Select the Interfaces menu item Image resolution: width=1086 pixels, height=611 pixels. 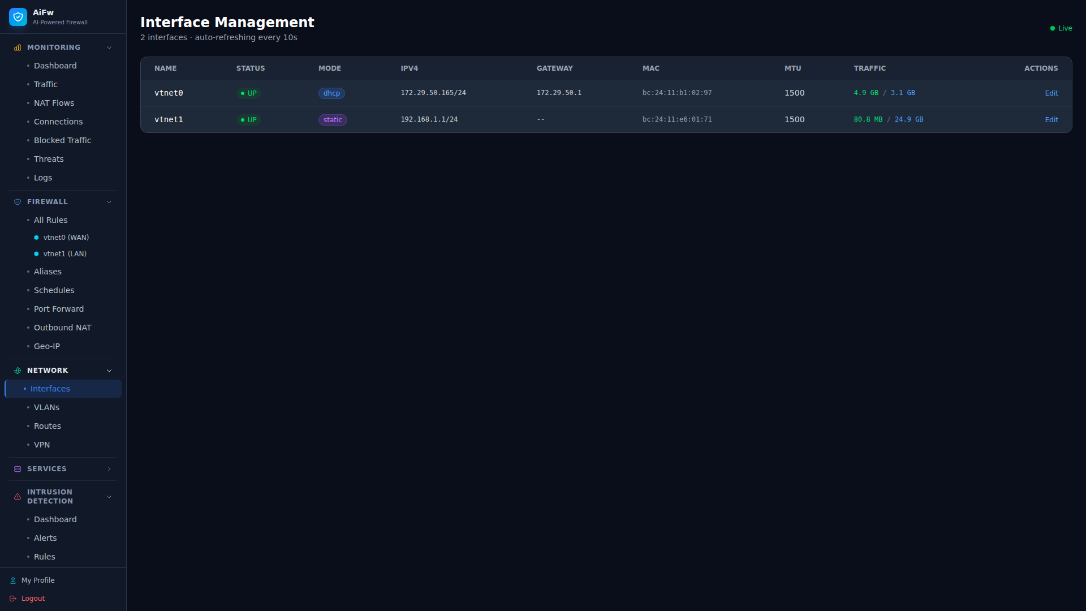63,389
